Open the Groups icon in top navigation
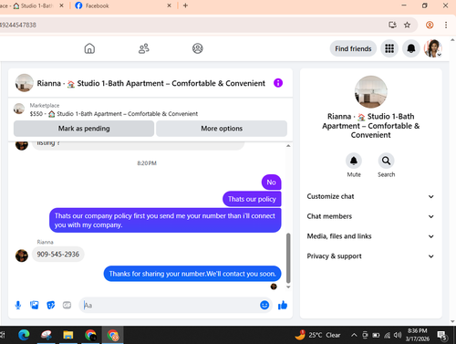Image resolution: width=456 pixels, height=344 pixels. coord(198,48)
